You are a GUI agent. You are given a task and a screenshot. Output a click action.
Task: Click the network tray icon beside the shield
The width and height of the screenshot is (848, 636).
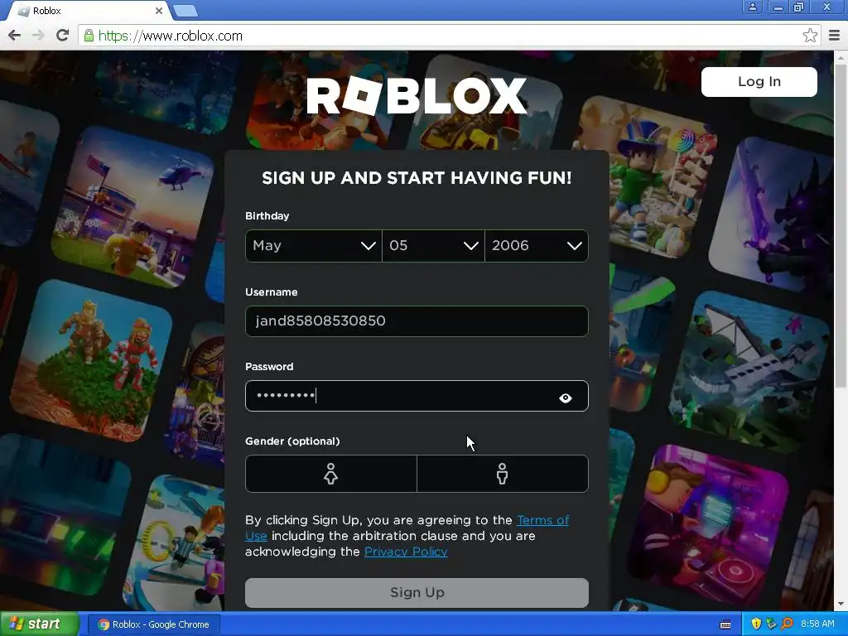click(x=771, y=624)
